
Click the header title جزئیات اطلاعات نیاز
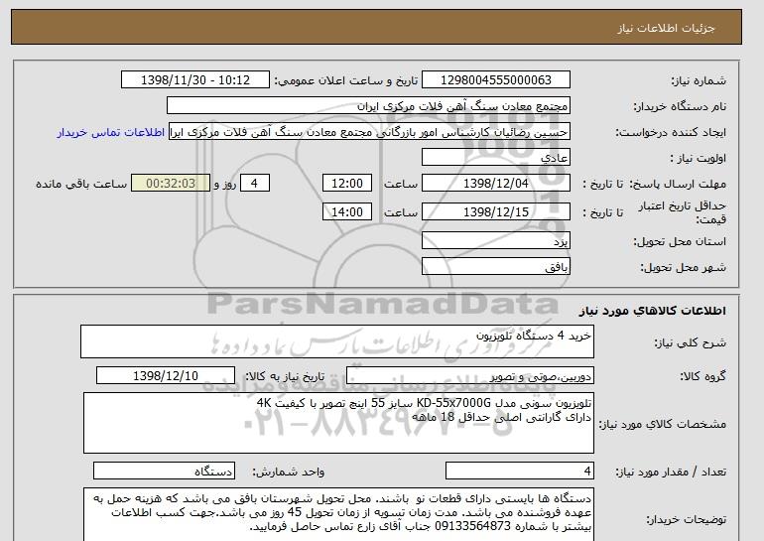click(x=666, y=28)
